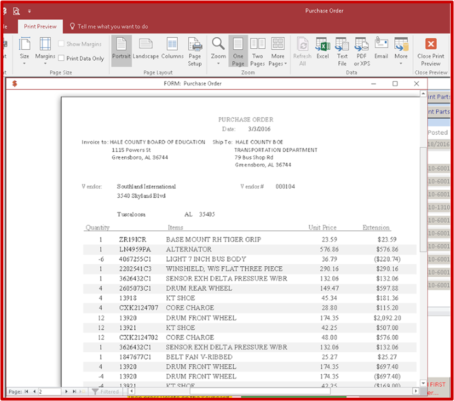Expand the More data dropdown arrow
This screenshot has height=401, width=454.
401,64
